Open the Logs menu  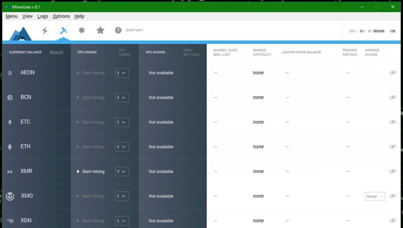click(x=43, y=16)
